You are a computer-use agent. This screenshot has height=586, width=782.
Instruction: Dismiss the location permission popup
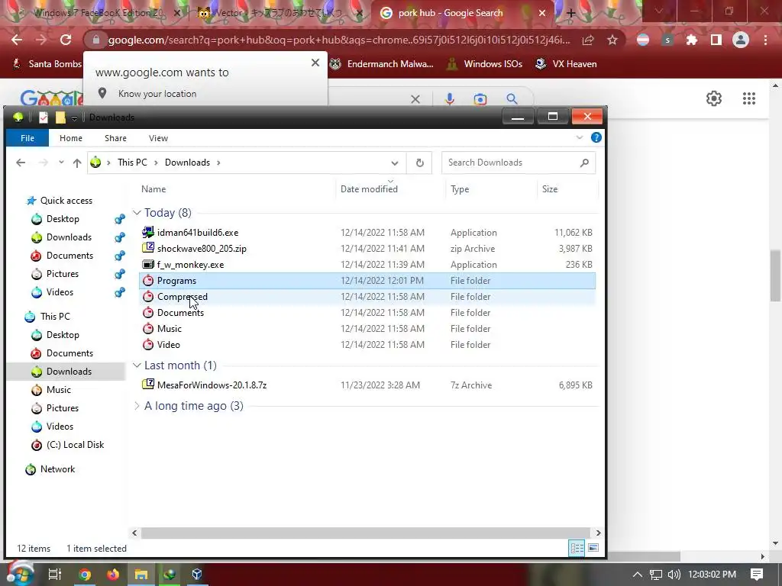(315, 63)
